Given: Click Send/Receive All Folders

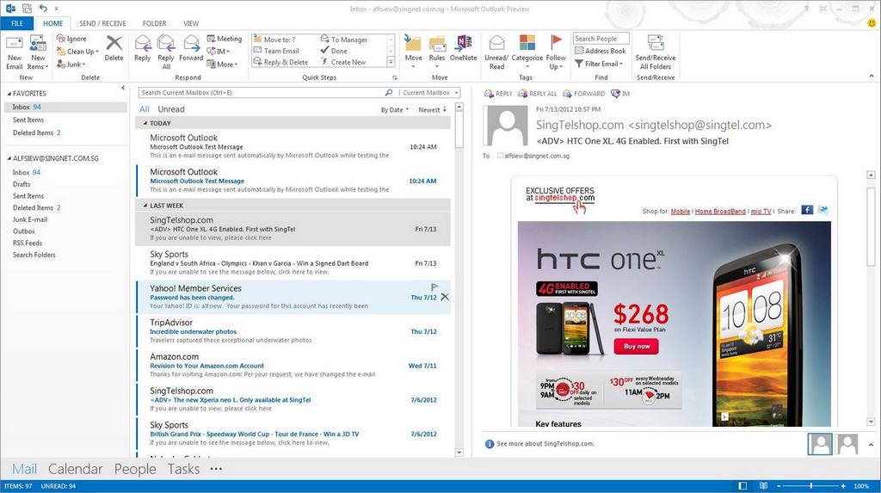Looking at the screenshot, I should point(655,52).
